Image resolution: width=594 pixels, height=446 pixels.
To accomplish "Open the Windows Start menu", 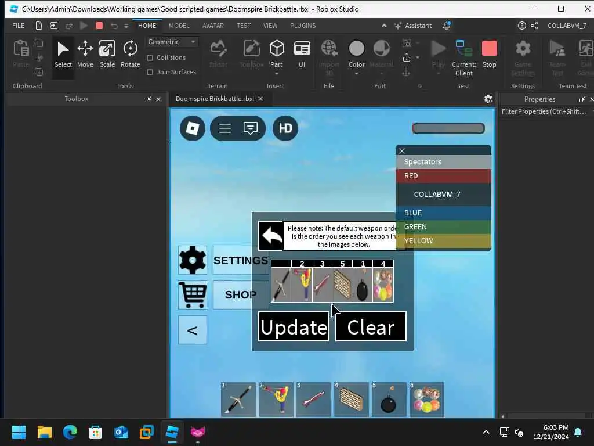I will 19,432.
